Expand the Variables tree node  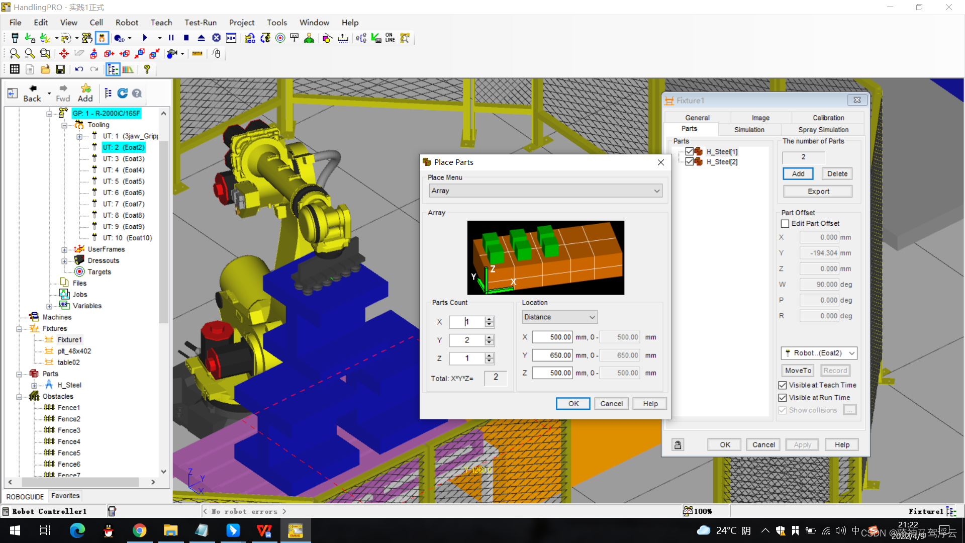click(49, 306)
